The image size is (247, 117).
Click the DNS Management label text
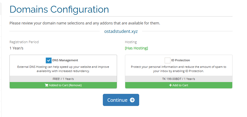[65, 60]
